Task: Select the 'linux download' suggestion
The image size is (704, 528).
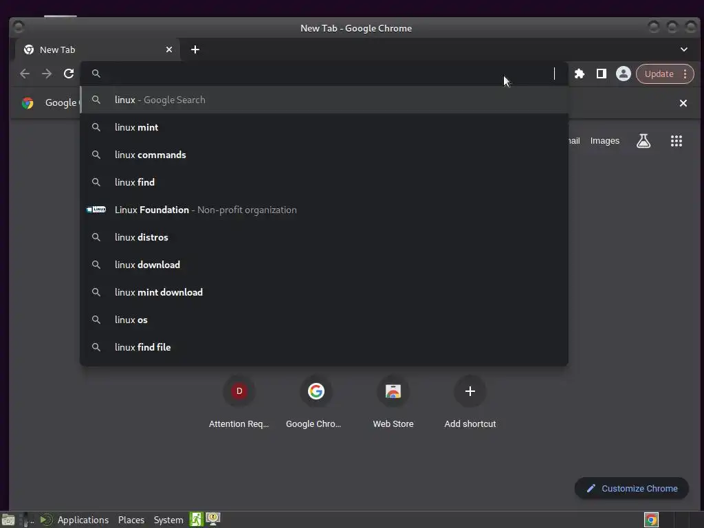Action: pyautogui.click(x=324, y=265)
